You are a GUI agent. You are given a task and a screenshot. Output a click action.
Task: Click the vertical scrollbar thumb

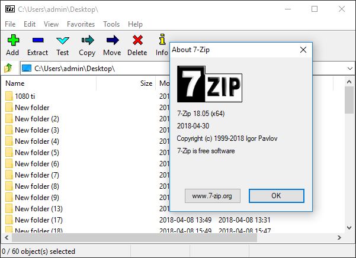[x=349, y=100]
